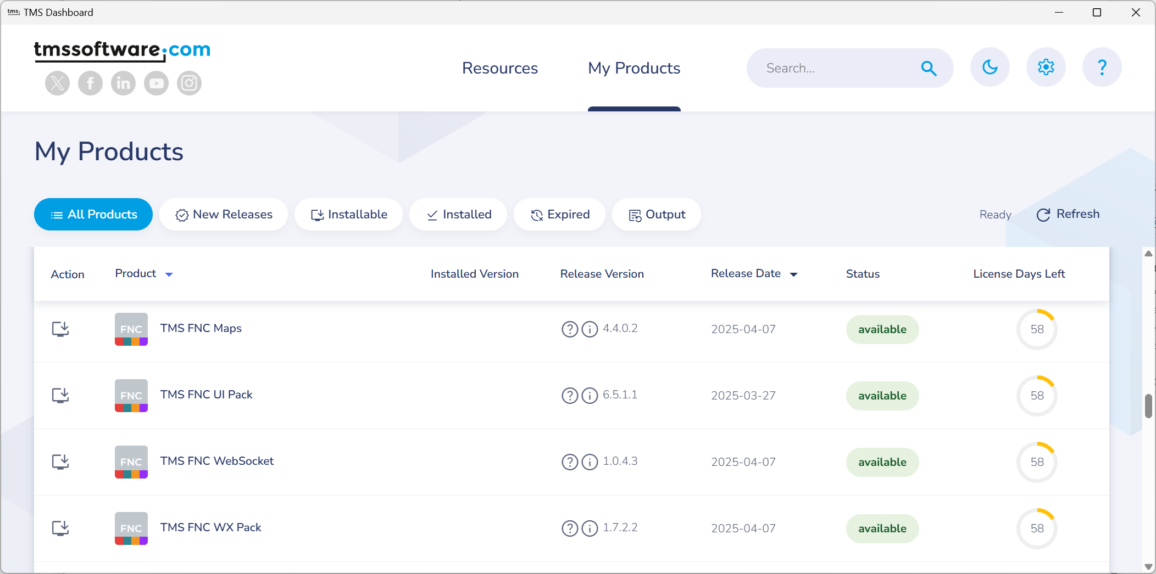Image resolution: width=1156 pixels, height=574 pixels.
Task: Open help with question mark button
Action: (x=1102, y=67)
